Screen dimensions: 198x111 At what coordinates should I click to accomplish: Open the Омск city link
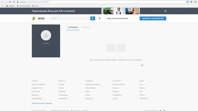coord(88,91)
